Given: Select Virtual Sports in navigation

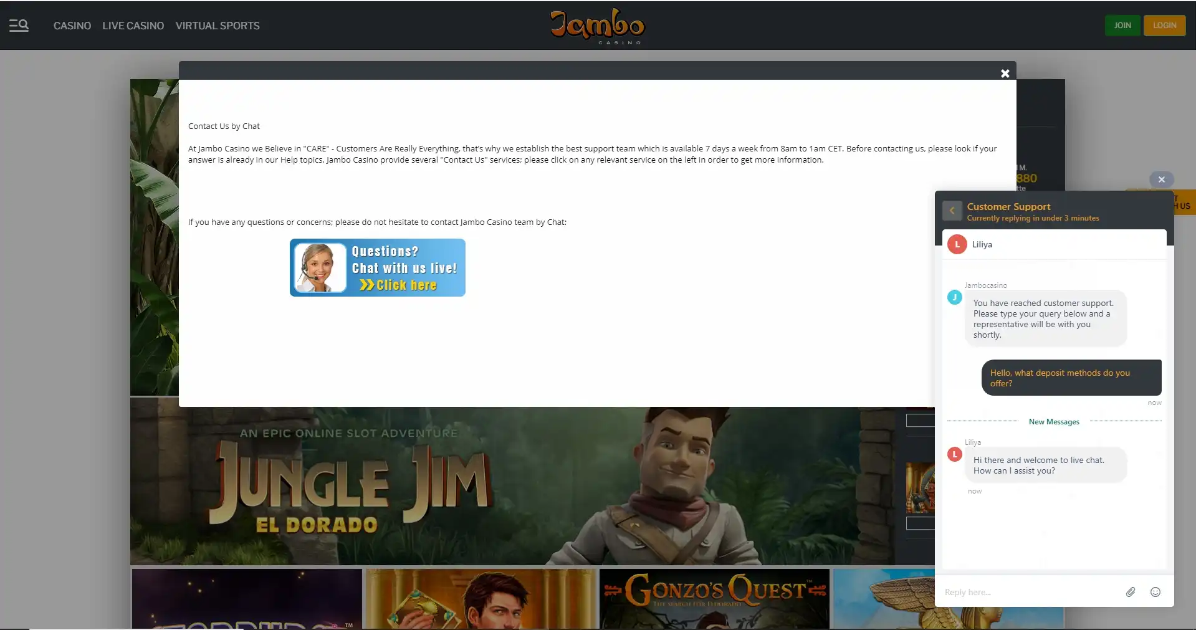Looking at the screenshot, I should click(218, 26).
